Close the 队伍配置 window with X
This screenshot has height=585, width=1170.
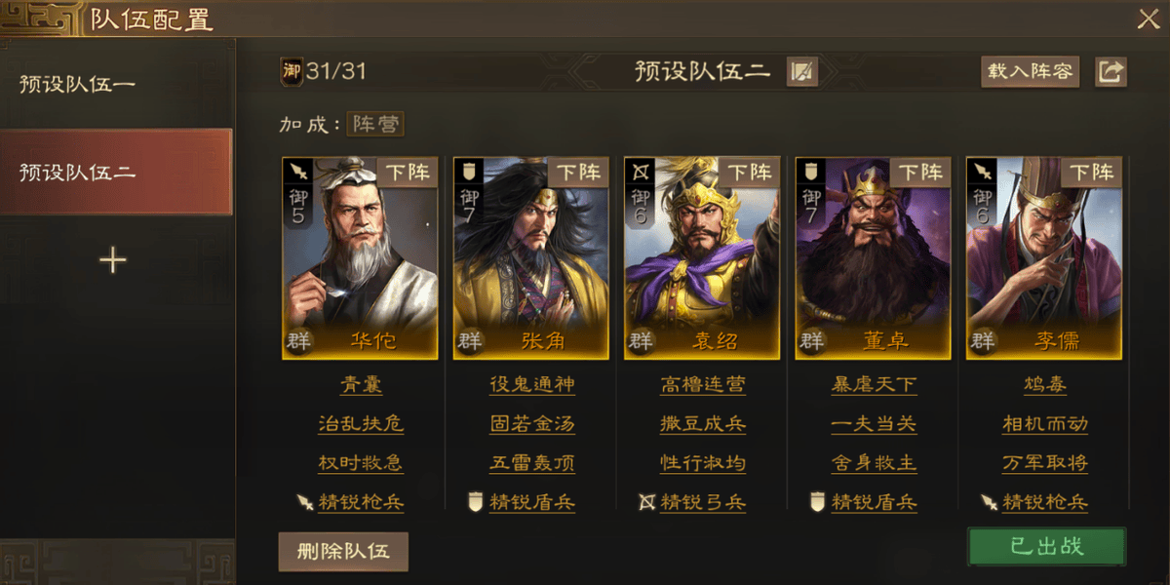[x=1148, y=19]
